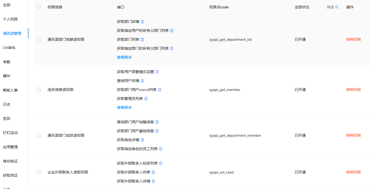Click the doc icon beside 获取角色详情
Image resolution: width=371 pixels, height=189 pixels.
pos(143,140)
